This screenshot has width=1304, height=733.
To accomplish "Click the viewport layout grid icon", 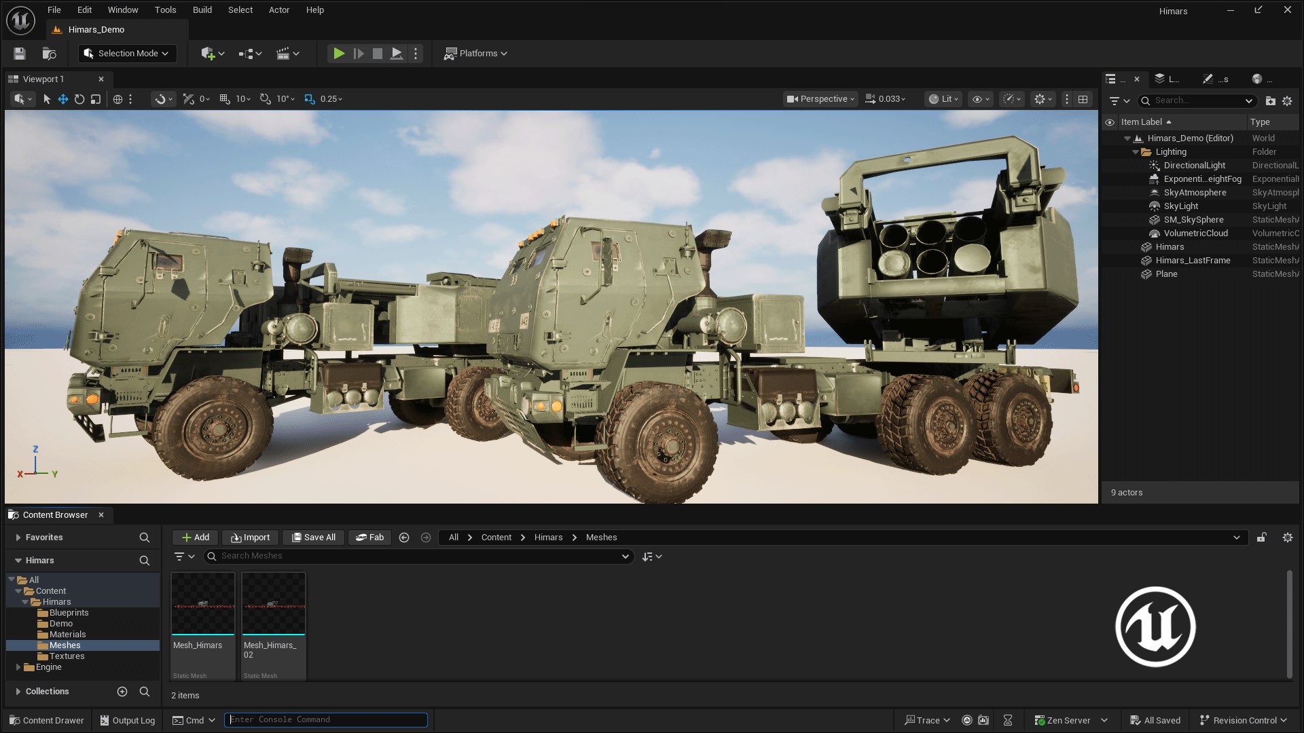I will coord(1083,99).
